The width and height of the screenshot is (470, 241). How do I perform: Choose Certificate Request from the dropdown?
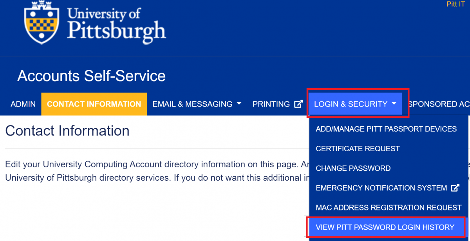point(358,149)
